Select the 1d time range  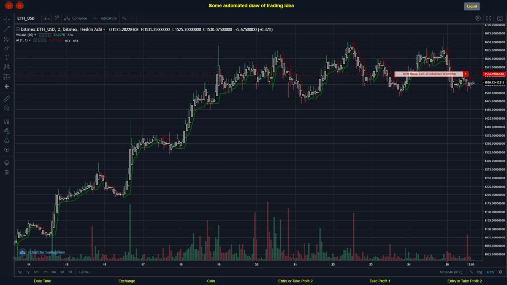(x=70, y=272)
